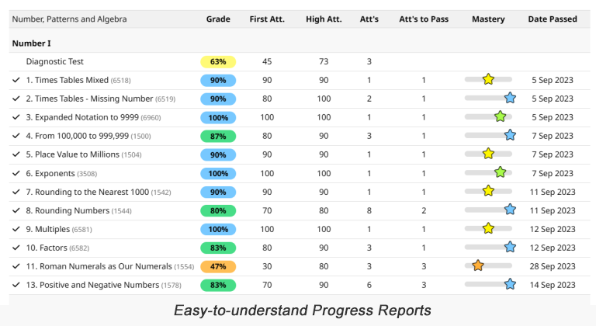Click the checkmark beside Place Value to Millions
The height and width of the screenshot is (326, 596).
pos(16,154)
